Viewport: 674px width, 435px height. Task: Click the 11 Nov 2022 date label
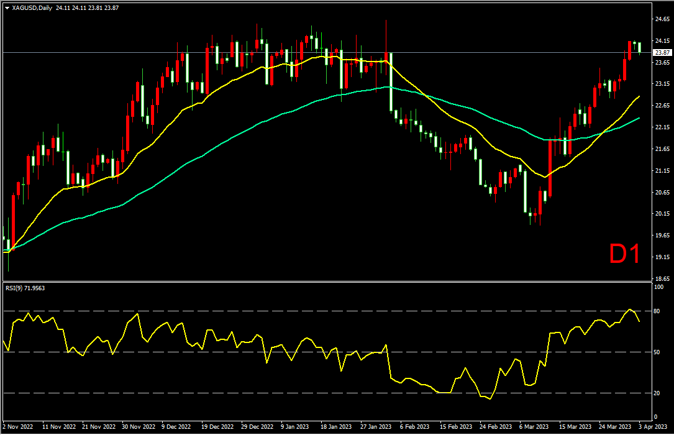tap(59, 426)
